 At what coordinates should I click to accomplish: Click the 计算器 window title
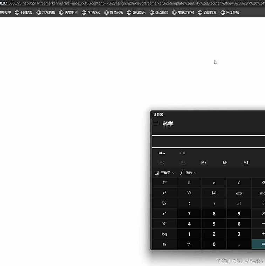point(158,115)
